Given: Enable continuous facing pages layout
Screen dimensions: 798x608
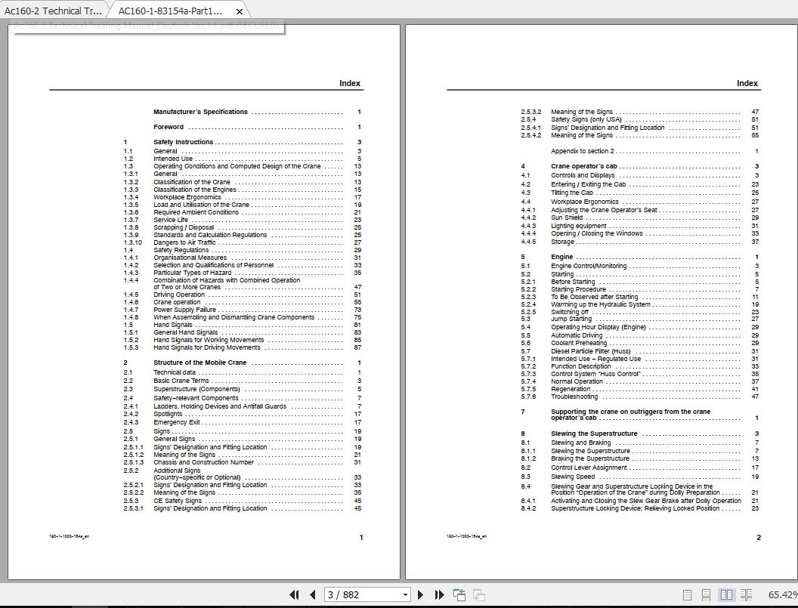Looking at the screenshot, I should (744, 594).
